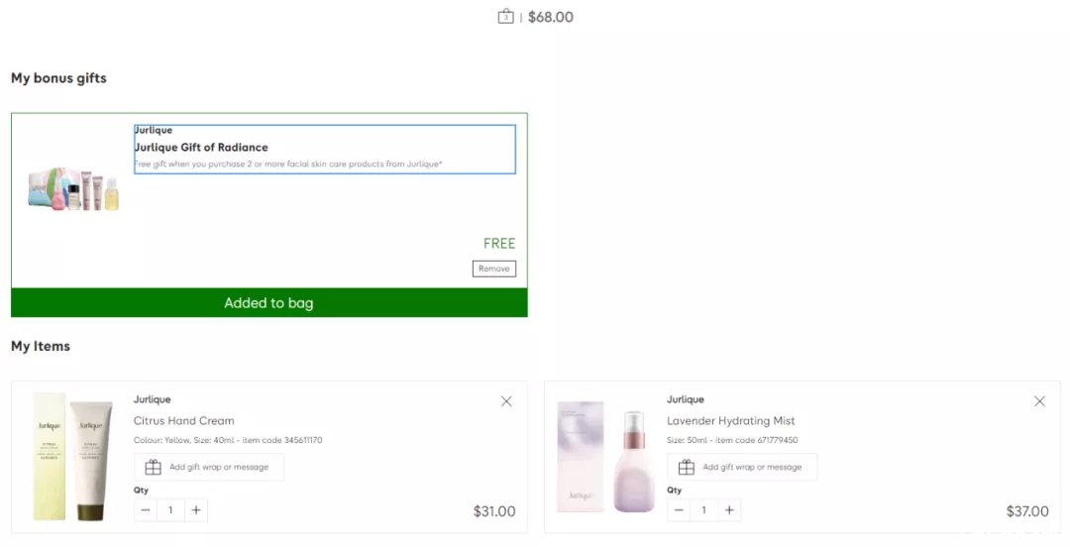Open the Jurlique Gift of Radiance title
The width and height of the screenshot is (1070, 547).
click(200, 148)
